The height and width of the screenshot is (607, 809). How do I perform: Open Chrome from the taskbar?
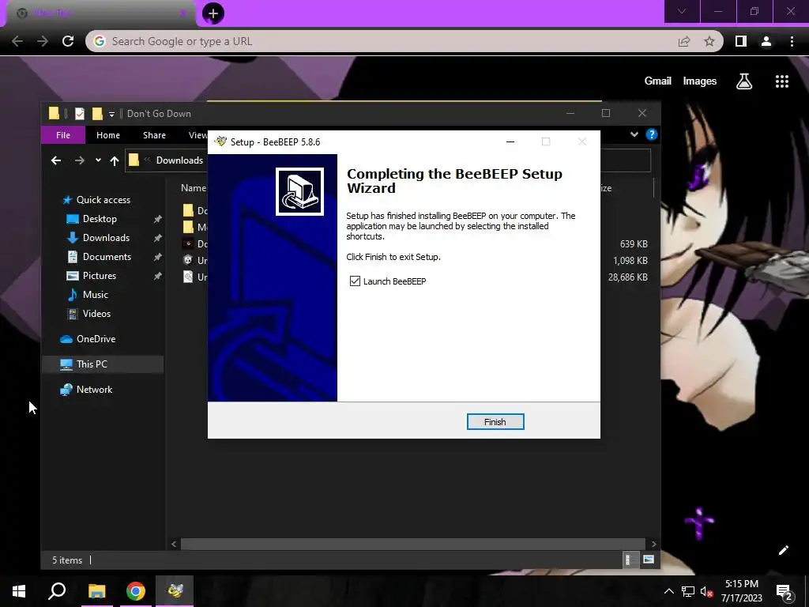coord(136,591)
